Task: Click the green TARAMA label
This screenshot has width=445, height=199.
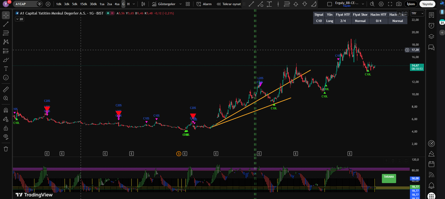Action: click(x=389, y=178)
